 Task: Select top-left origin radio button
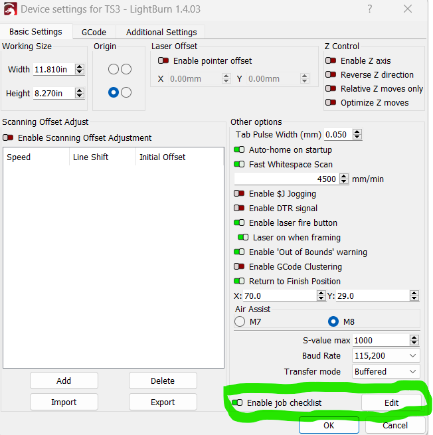[114, 69]
